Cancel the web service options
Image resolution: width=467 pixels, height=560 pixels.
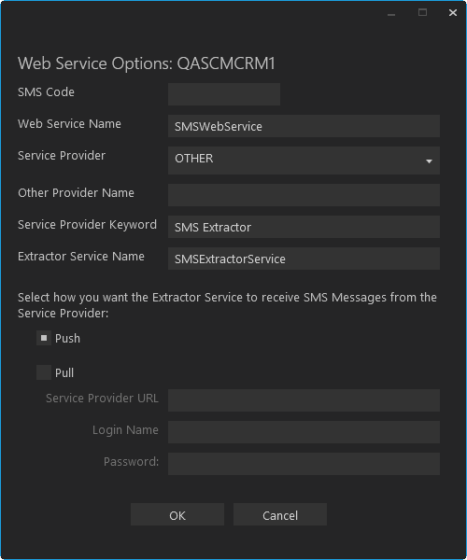click(280, 514)
